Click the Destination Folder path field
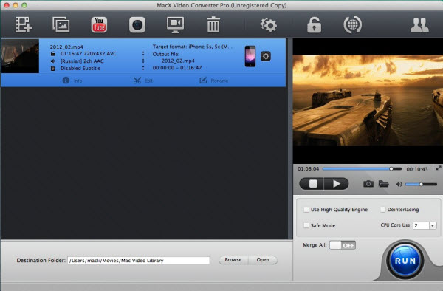This screenshot has width=443, height=291. click(139, 260)
